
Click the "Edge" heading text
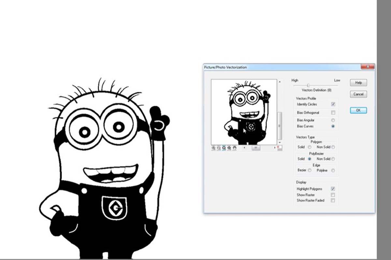tap(316, 165)
